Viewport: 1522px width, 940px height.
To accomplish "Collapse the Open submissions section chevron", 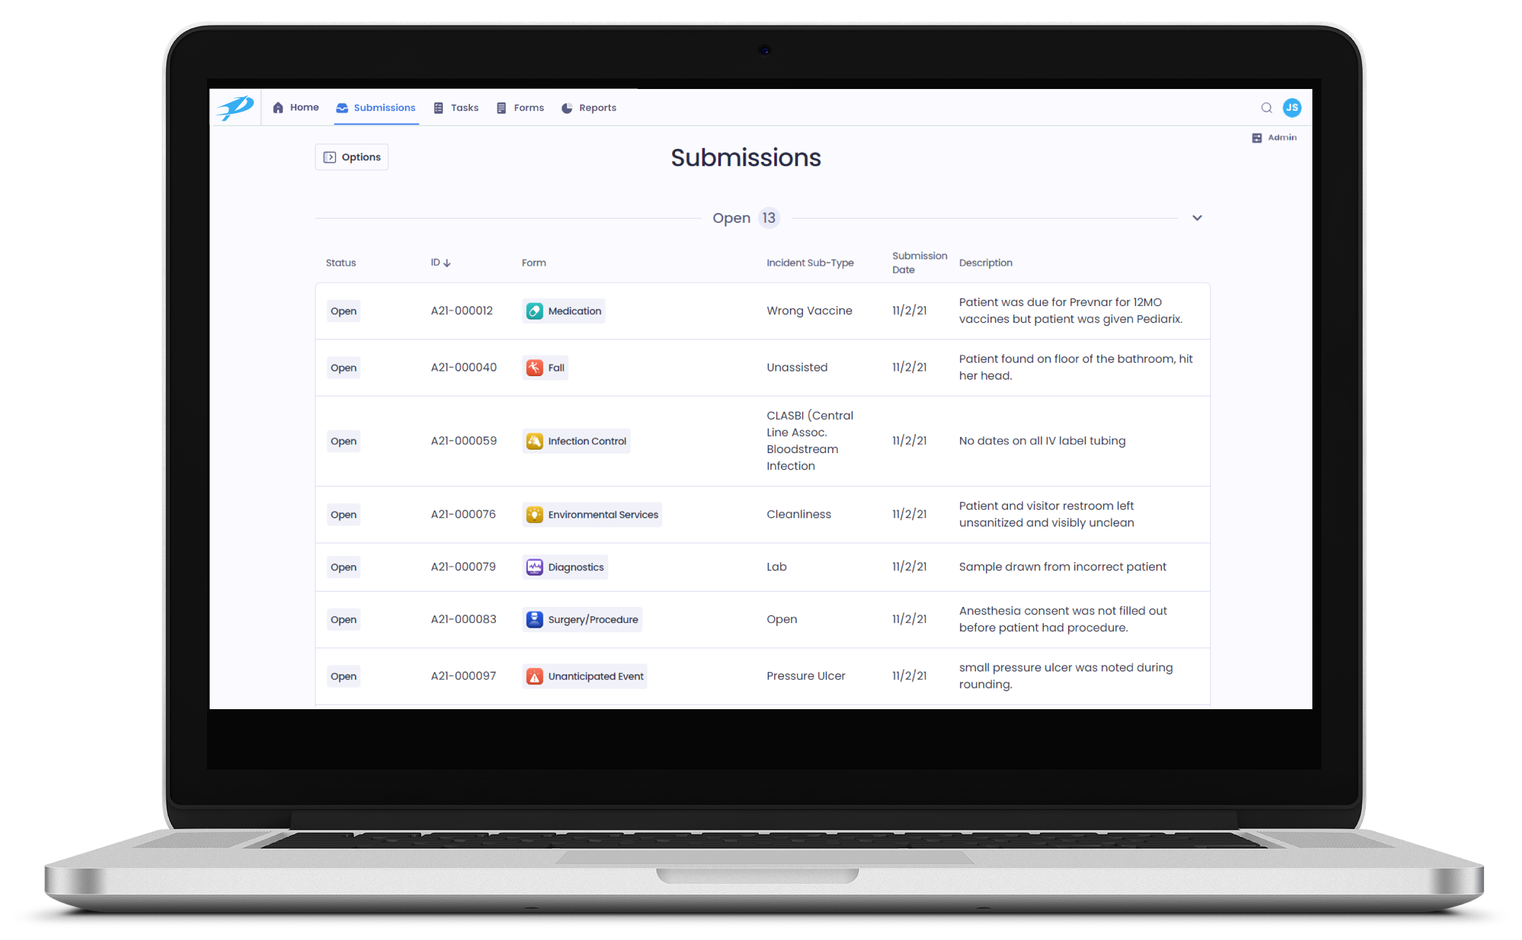I will tap(1197, 218).
